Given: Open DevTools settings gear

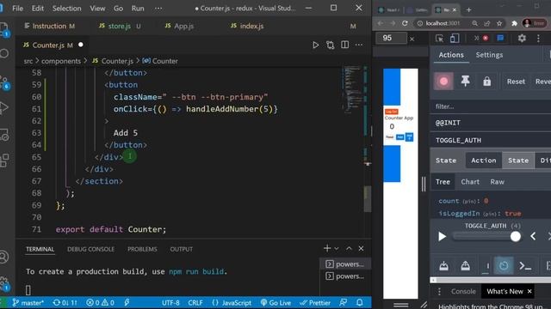Looking at the screenshot, I should coord(522,38).
